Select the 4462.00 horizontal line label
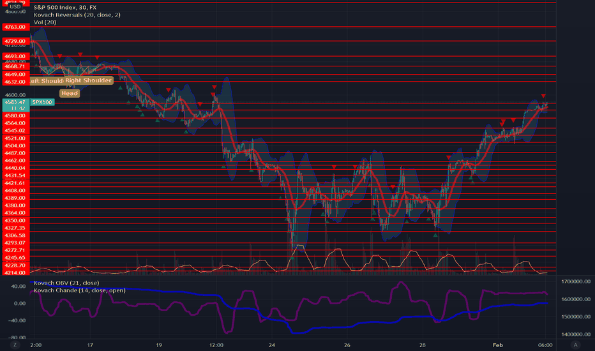 [x=15, y=161]
